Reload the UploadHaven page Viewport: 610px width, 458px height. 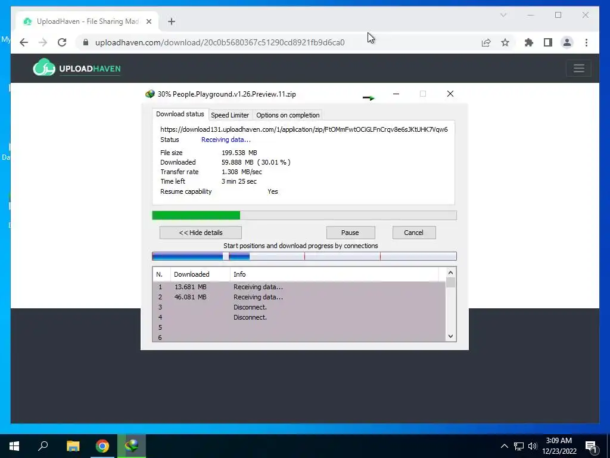click(x=62, y=42)
